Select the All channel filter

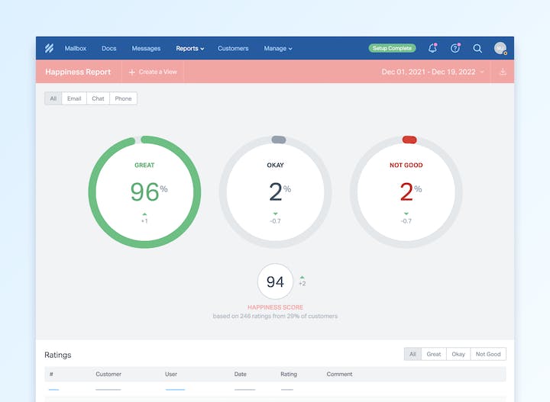53,98
